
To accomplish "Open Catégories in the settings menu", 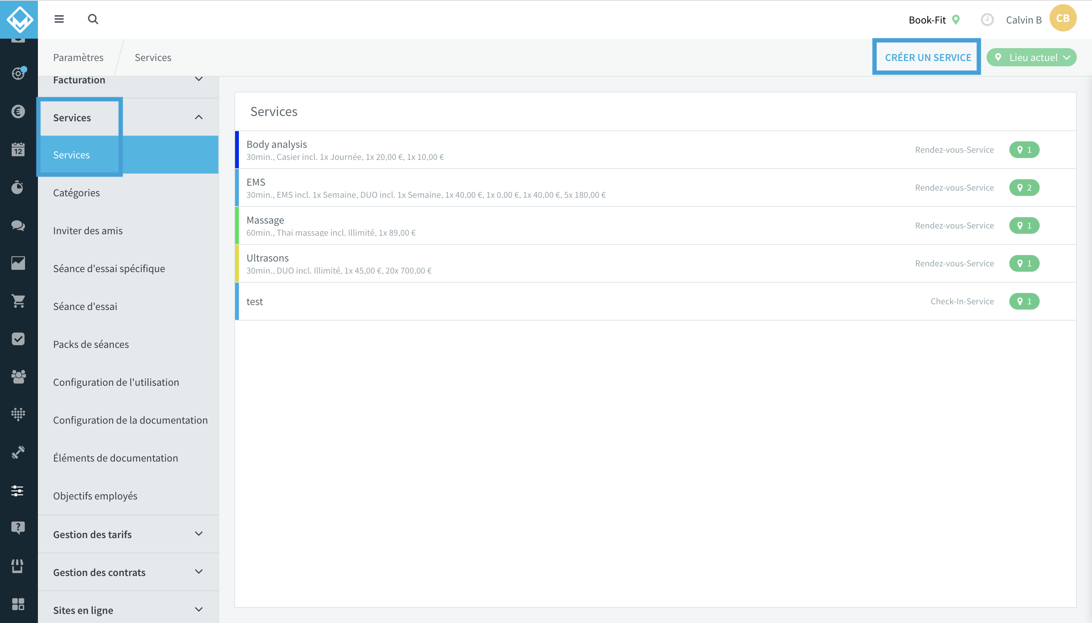I will (128, 193).
